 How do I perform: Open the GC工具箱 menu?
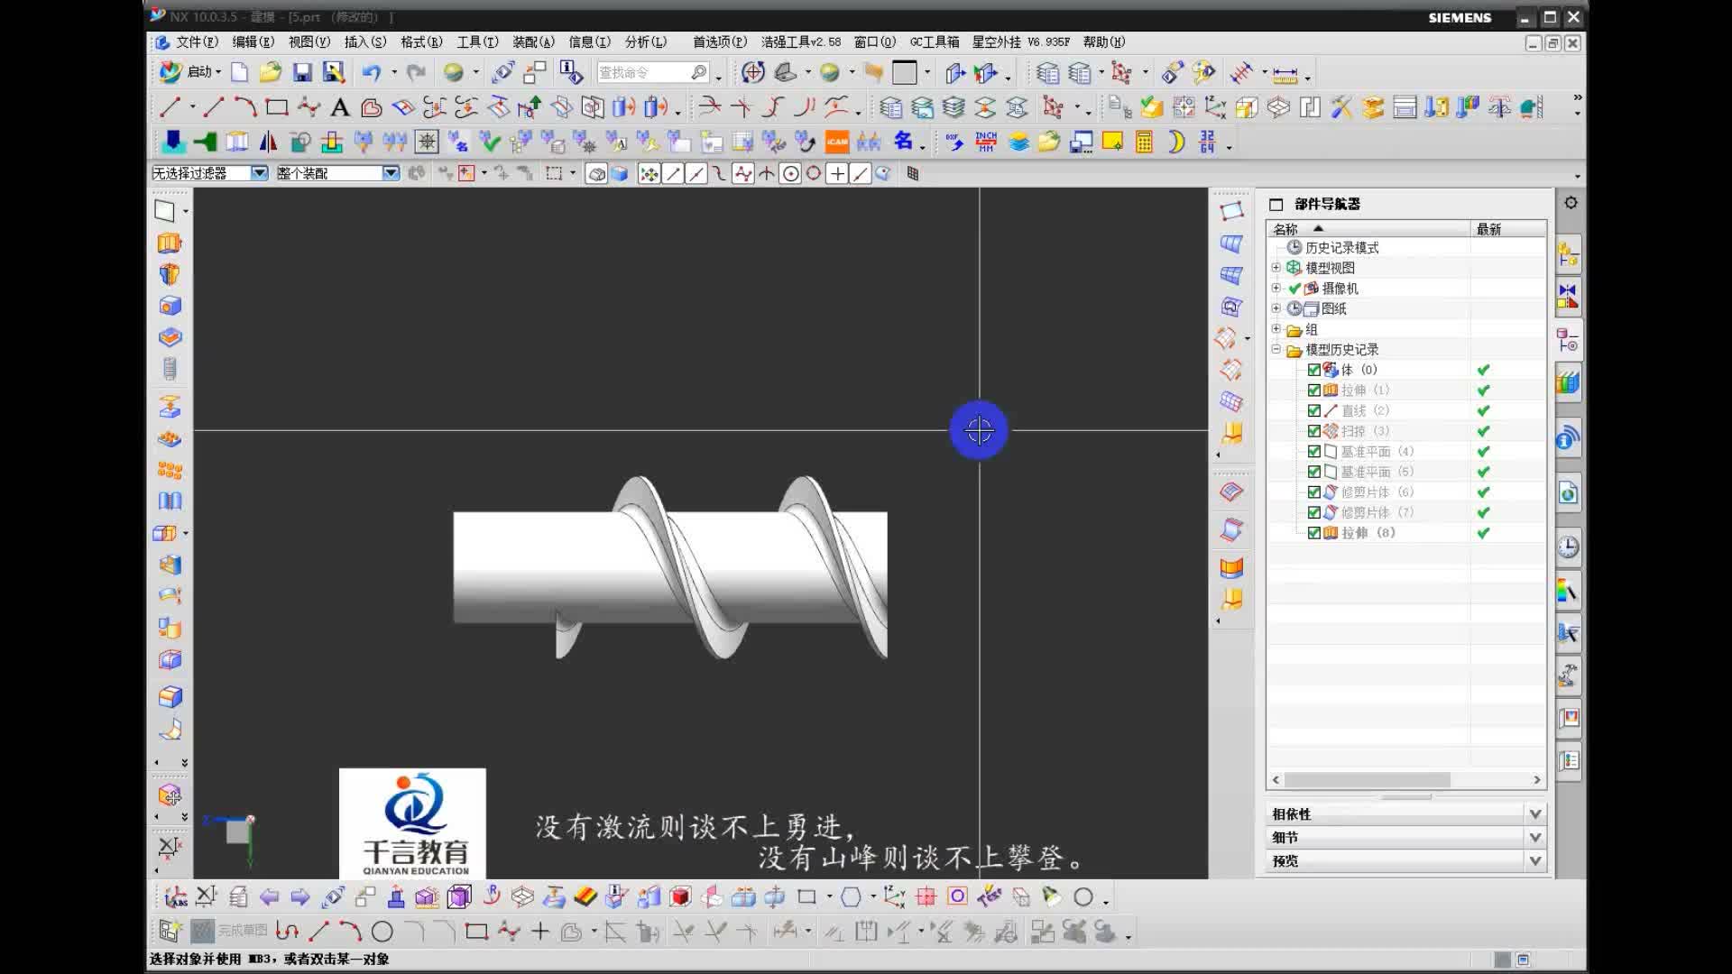[x=935, y=42]
